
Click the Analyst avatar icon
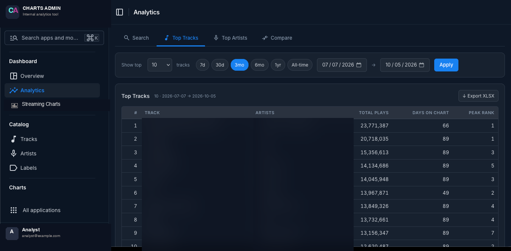pos(12,233)
